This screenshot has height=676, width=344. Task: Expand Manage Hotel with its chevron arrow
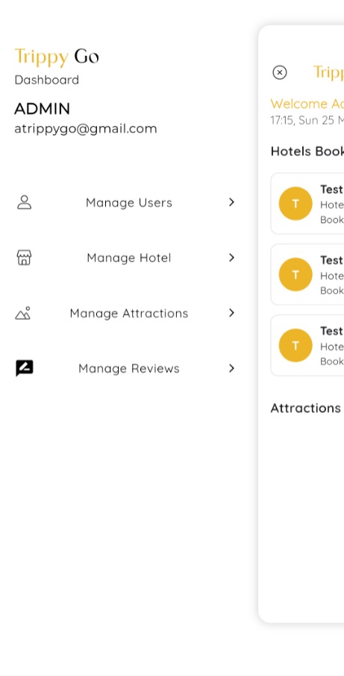[x=231, y=258]
